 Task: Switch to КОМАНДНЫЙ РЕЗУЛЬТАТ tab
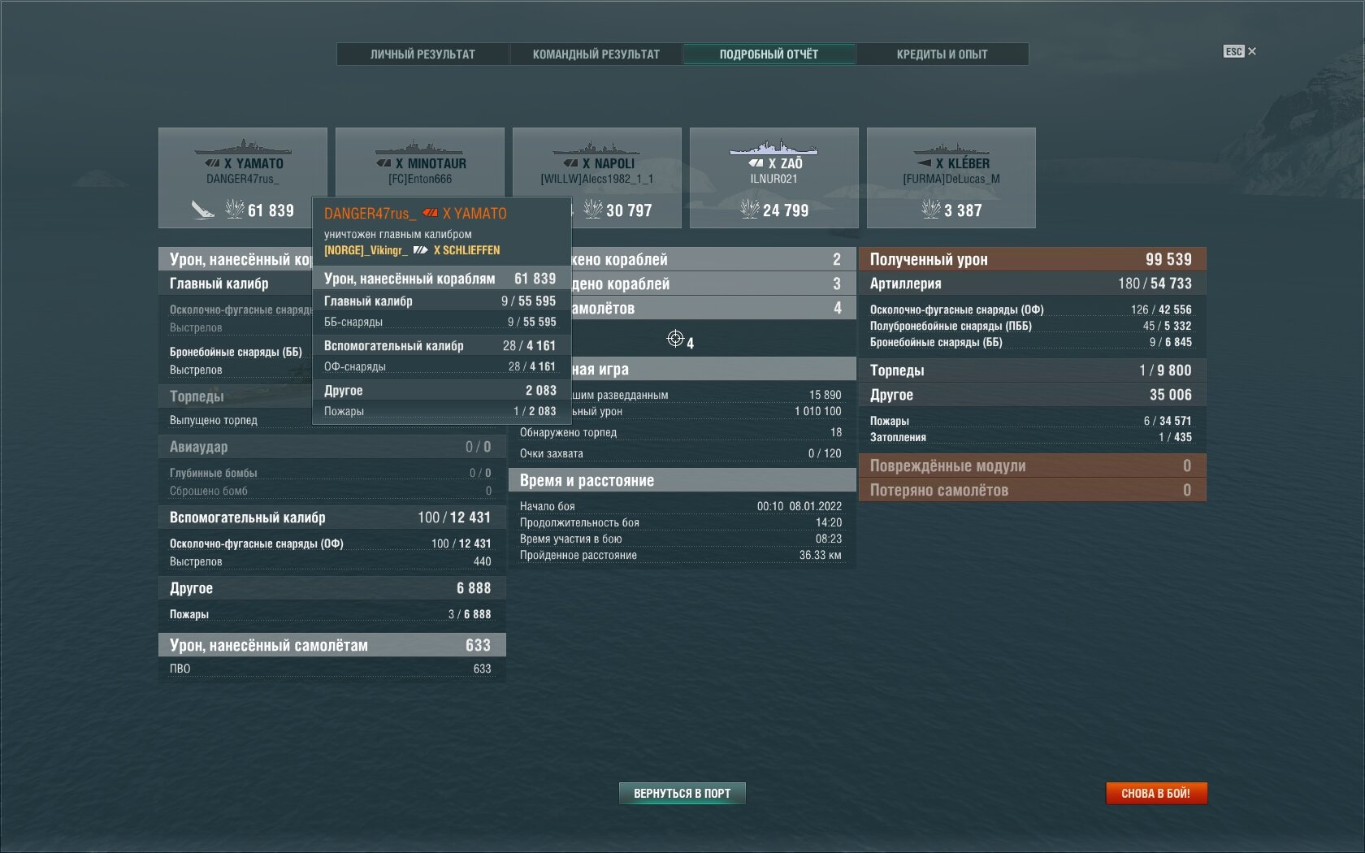[596, 54]
